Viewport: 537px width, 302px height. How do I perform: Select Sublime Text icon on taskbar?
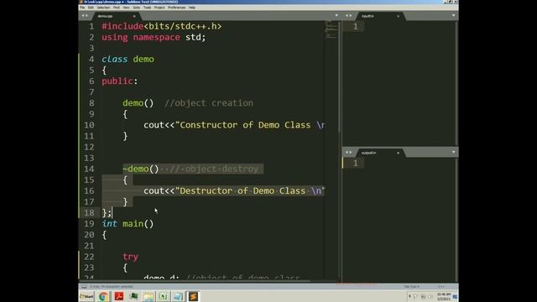click(193, 296)
